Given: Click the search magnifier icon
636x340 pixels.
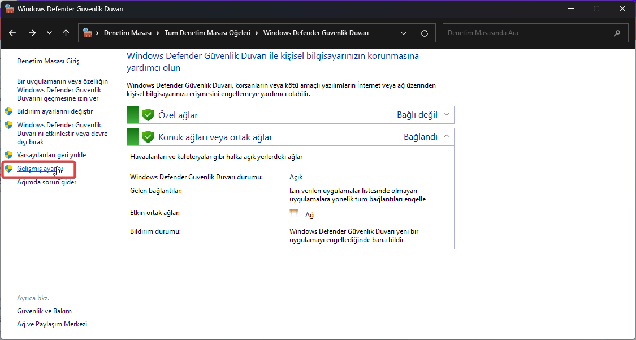Looking at the screenshot, I should point(617,33).
